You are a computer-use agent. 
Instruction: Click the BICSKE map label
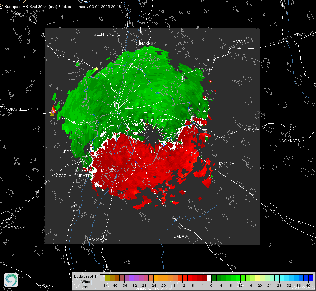point(15,109)
